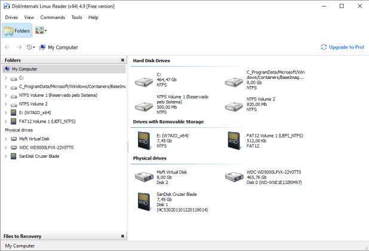The height and width of the screenshot is (251, 369).
Task: Click the Files to Recovery panel title
Action: pos(22,236)
